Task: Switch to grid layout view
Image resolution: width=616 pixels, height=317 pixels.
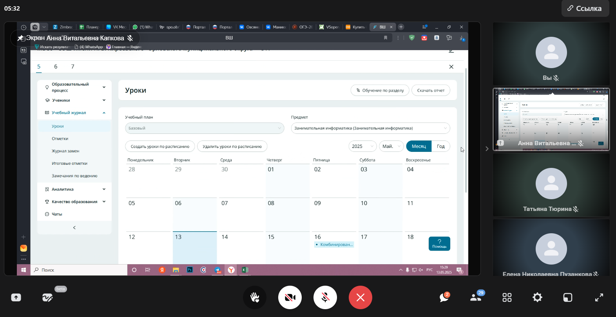Action: click(507, 297)
